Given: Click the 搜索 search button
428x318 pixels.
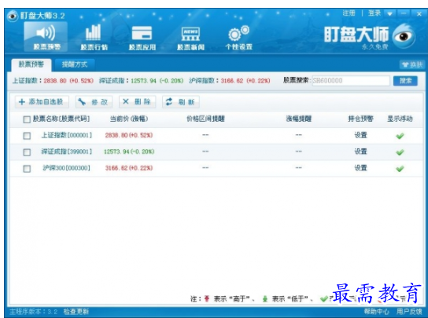Looking at the screenshot, I should [x=405, y=81].
